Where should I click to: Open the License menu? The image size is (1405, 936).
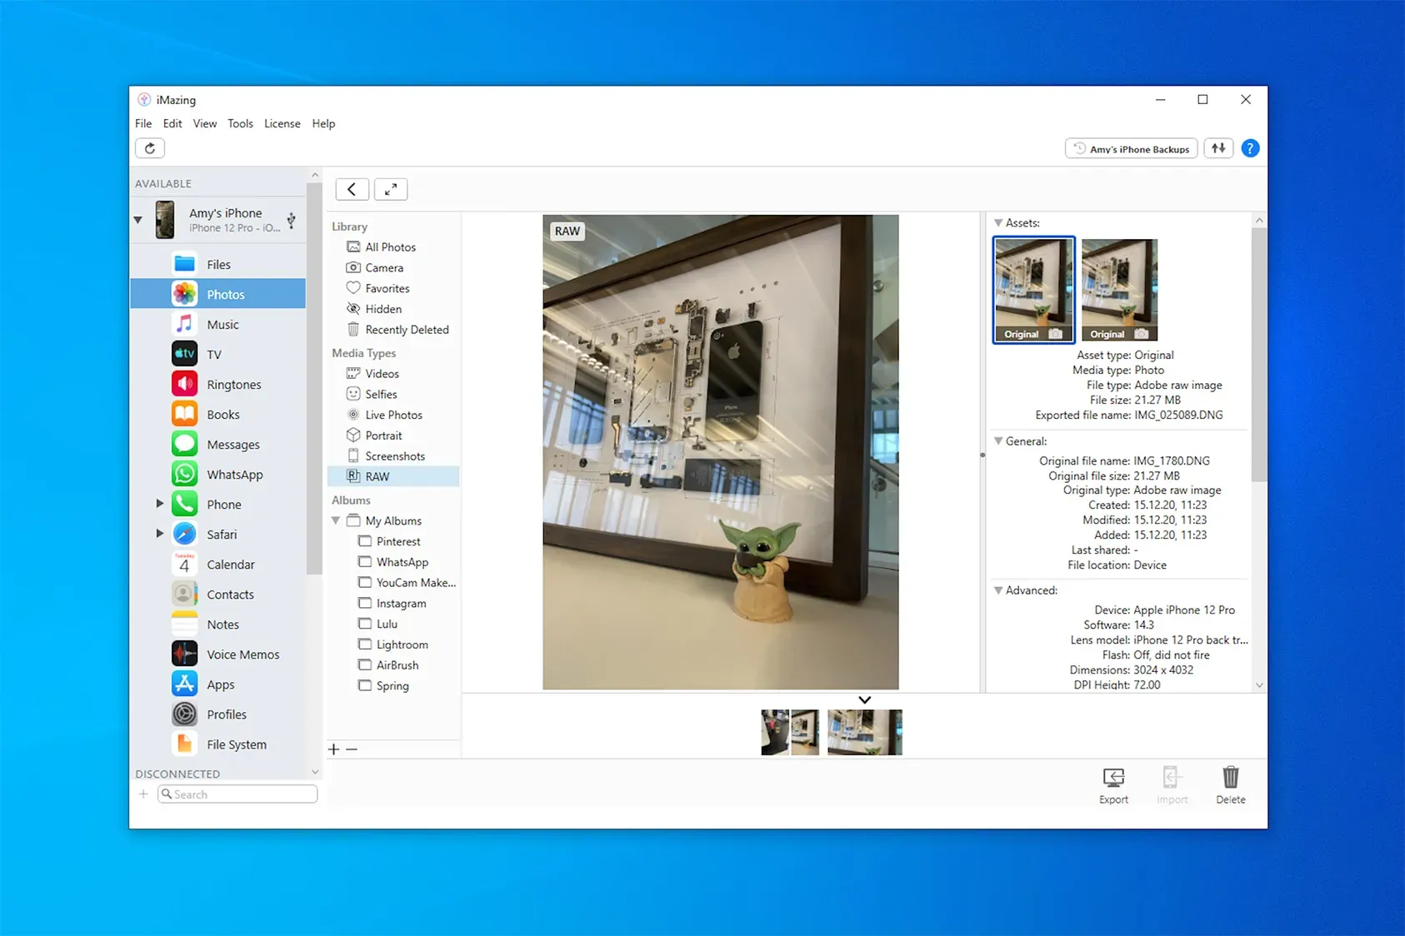282,123
